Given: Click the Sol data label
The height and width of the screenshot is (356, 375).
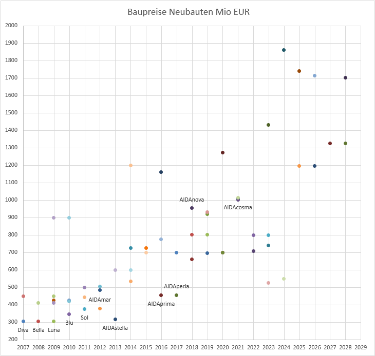Looking at the screenshot, I should 84,318.
